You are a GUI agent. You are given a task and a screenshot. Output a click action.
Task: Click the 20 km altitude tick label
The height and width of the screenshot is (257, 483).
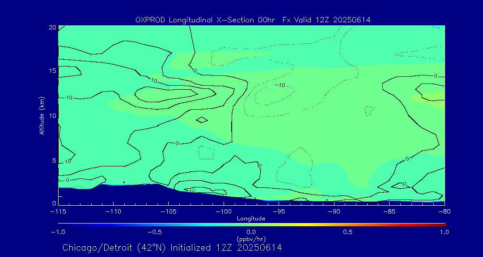pyautogui.click(x=52, y=27)
